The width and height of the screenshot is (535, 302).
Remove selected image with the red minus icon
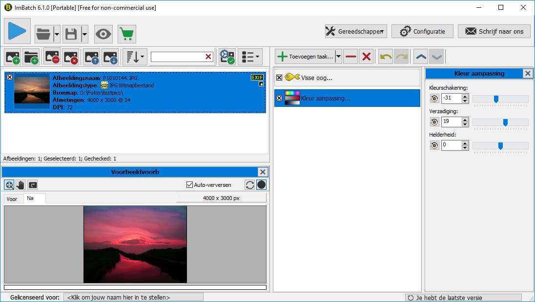pyautogui.click(x=52, y=57)
